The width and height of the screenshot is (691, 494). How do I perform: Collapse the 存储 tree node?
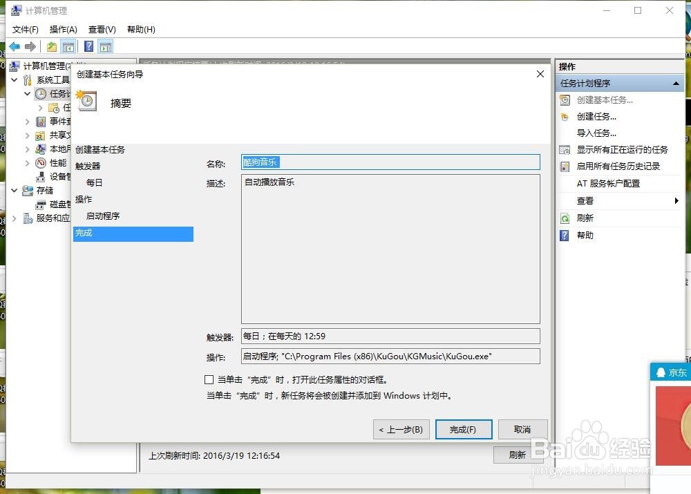(x=14, y=191)
